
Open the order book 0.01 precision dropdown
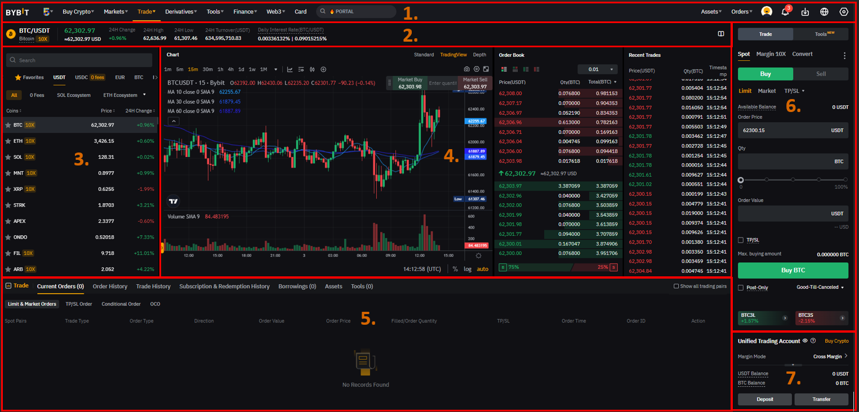tap(597, 69)
